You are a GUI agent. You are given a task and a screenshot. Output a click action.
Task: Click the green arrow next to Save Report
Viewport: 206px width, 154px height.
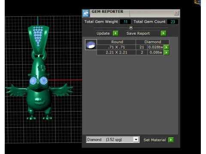164,33
